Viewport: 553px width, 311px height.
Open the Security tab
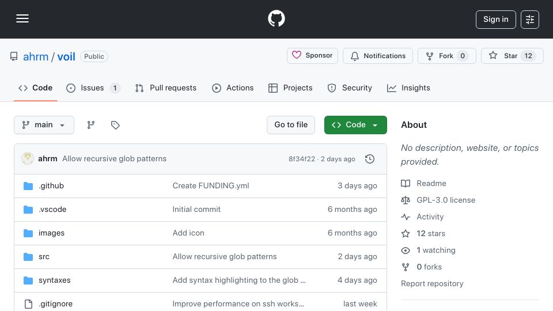(350, 88)
